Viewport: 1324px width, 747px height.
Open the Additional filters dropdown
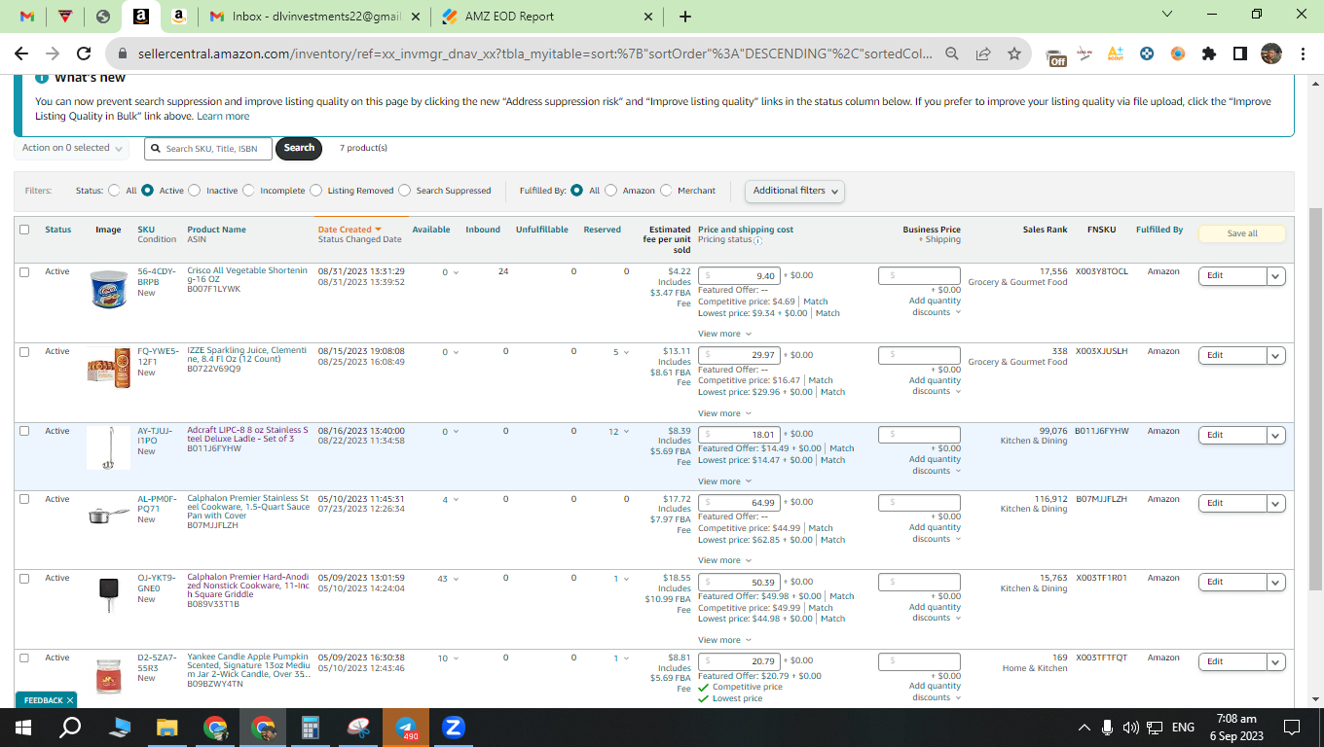click(x=794, y=191)
